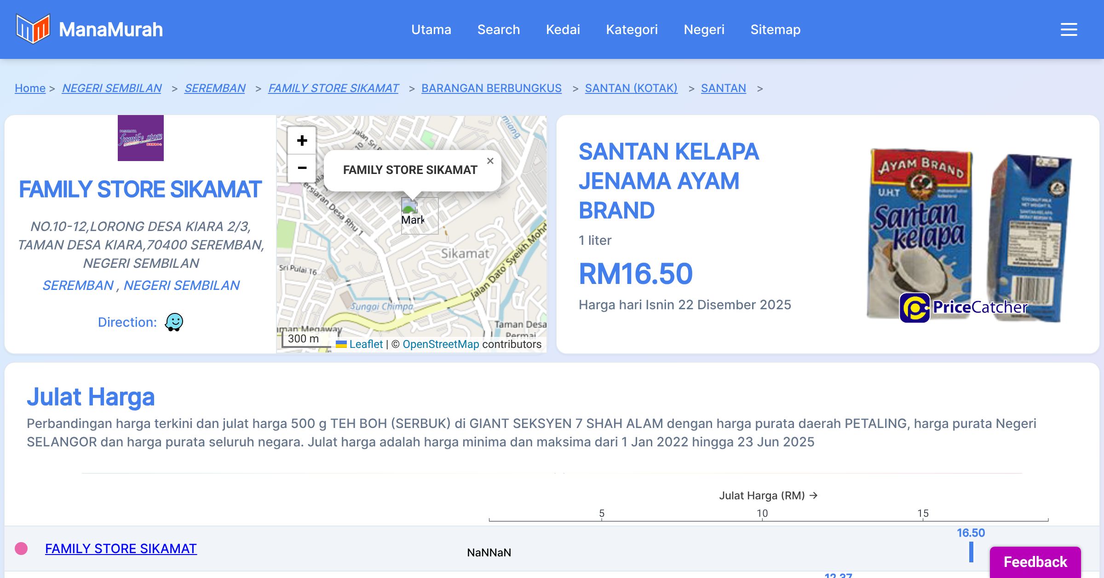
Task: Zoom in on the map
Action: pyautogui.click(x=302, y=141)
